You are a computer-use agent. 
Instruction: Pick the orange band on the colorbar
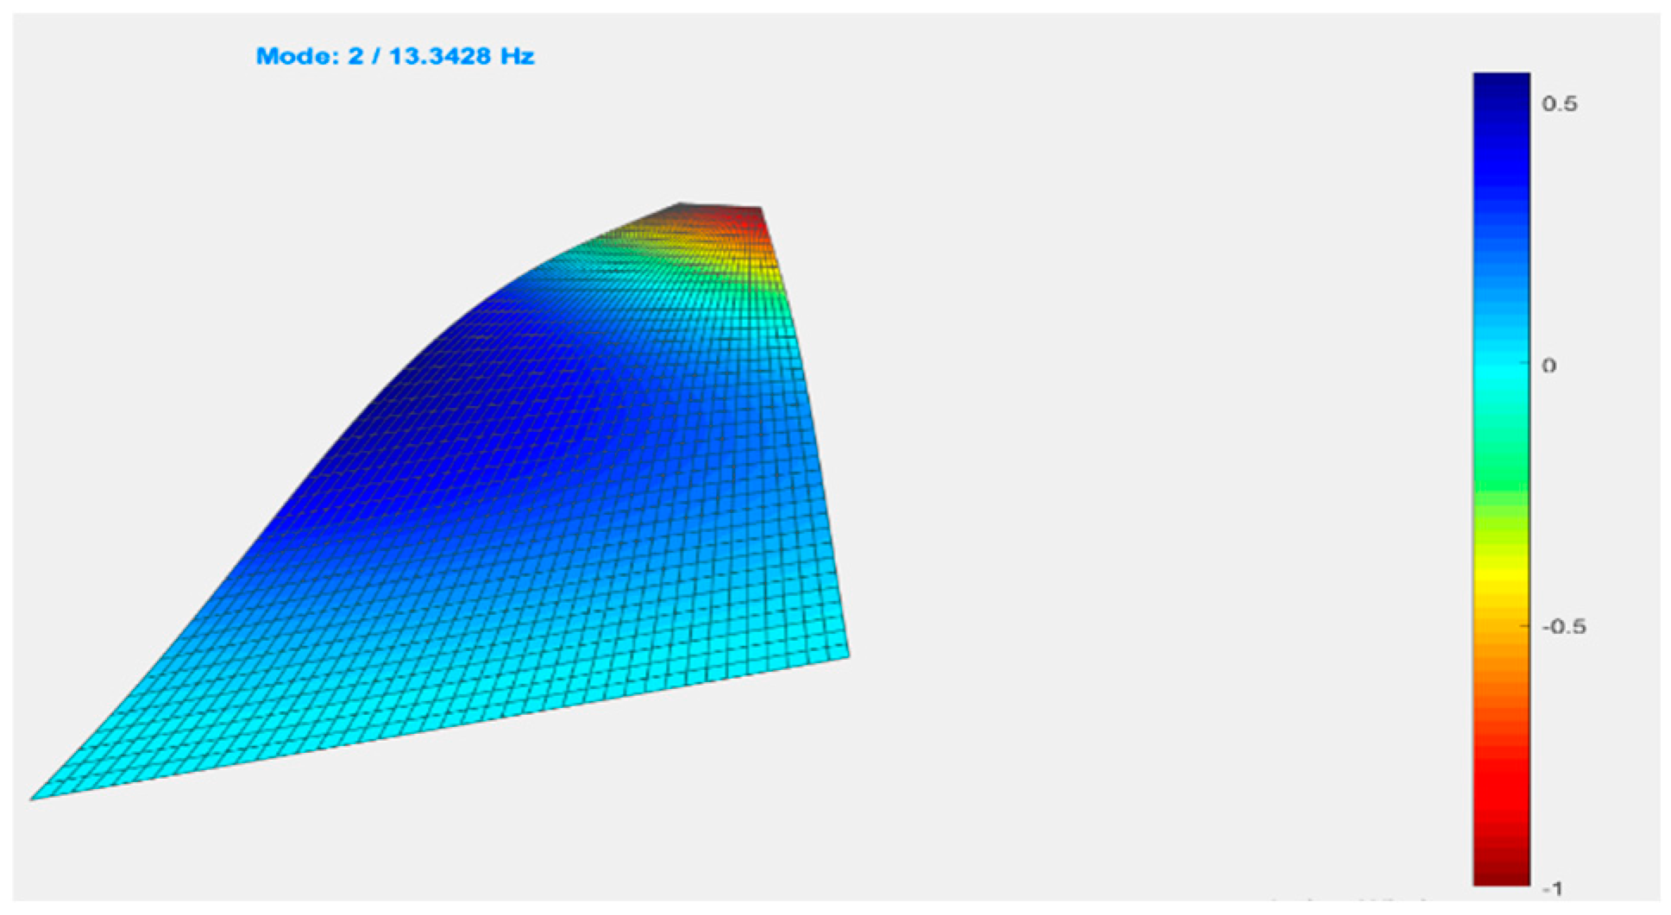pyautogui.click(x=1501, y=655)
